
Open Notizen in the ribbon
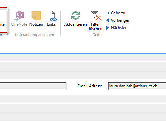pos(36,19)
